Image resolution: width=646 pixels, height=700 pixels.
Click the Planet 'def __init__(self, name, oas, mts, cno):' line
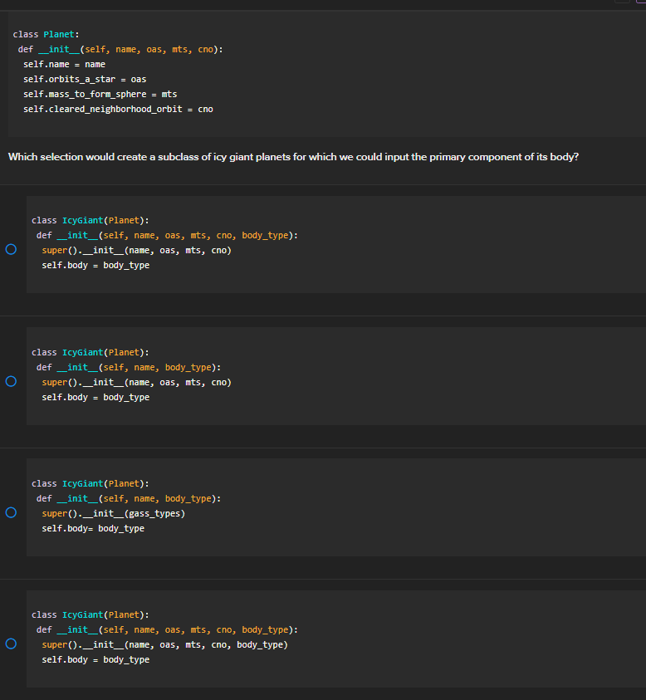click(x=120, y=50)
